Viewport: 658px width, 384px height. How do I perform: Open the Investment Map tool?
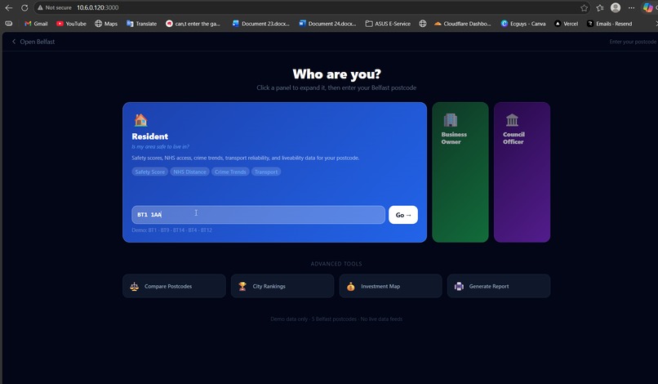point(391,286)
